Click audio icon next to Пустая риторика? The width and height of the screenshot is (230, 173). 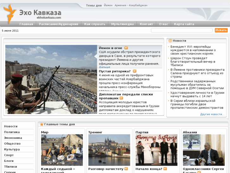click(x=134, y=71)
